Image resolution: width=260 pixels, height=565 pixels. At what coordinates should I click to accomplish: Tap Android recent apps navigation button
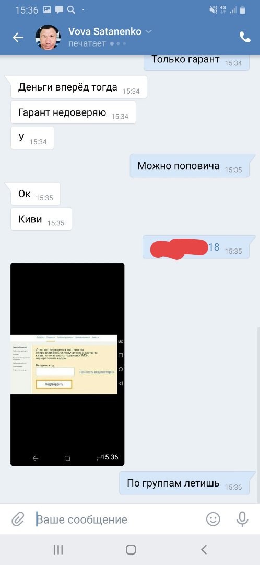pyautogui.click(x=58, y=549)
